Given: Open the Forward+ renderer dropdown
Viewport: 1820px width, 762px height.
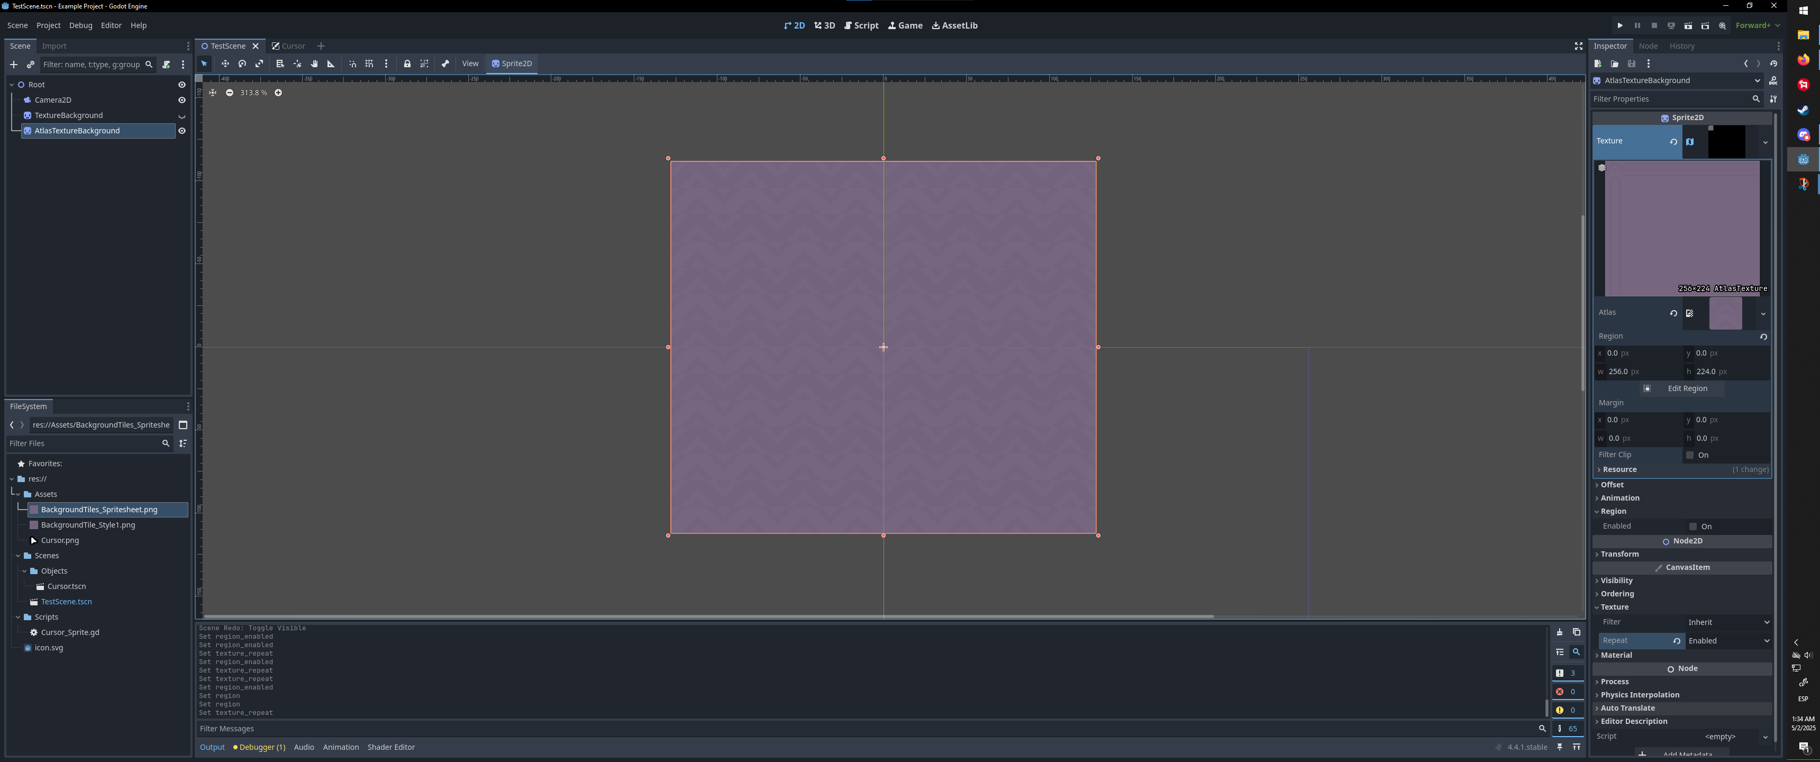Looking at the screenshot, I should pyautogui.click(x=1758, y=25).
